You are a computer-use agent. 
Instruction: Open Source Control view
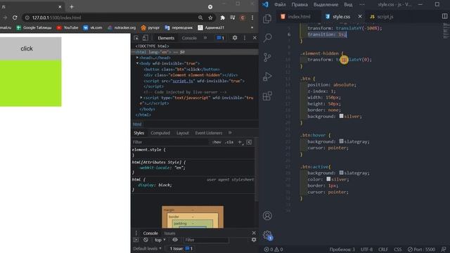click(x=267, y=57)
